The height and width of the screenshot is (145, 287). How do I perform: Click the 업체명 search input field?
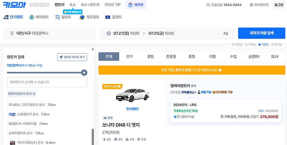[x=47, y=82]
